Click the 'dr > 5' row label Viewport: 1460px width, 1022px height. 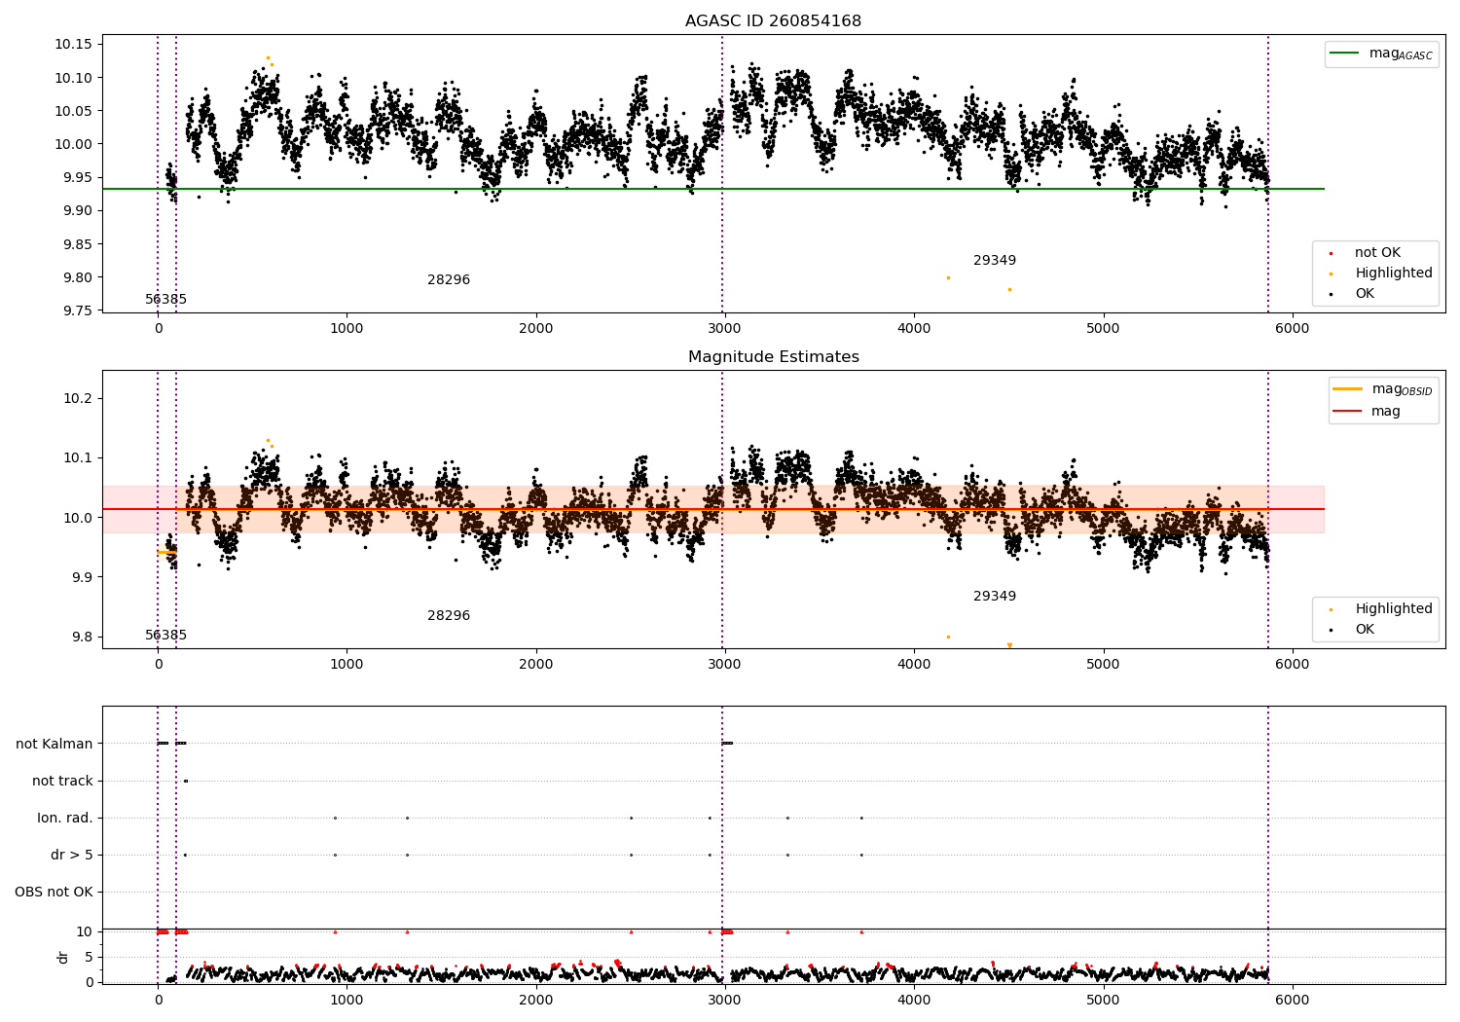click(x=72, y=856)
